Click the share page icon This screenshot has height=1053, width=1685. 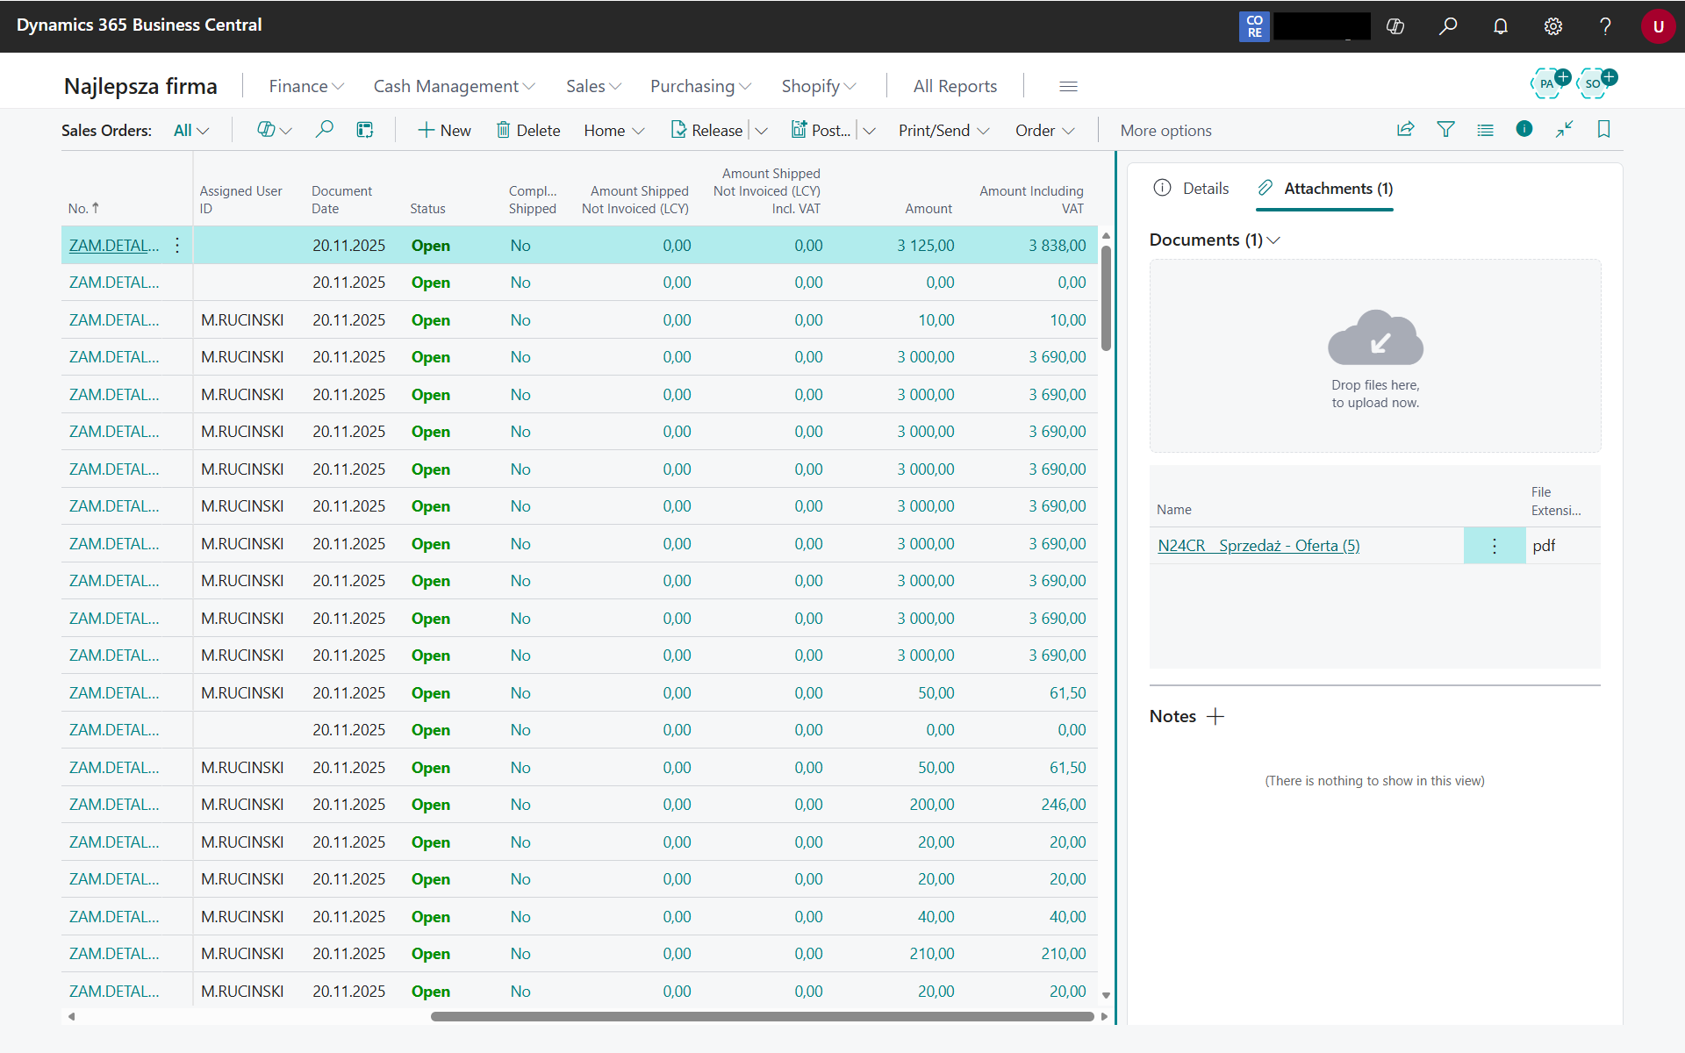pyautogui.click(x=1405, y=130)
